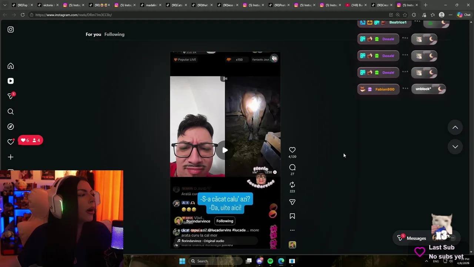Open the Instagram Home feed icon

[11, 66]
